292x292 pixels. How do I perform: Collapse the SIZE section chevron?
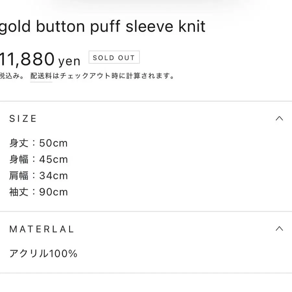point(279,118)
